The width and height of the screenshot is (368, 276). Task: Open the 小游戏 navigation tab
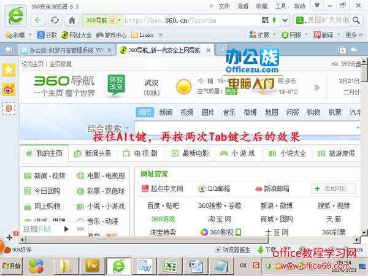[239, 153]
